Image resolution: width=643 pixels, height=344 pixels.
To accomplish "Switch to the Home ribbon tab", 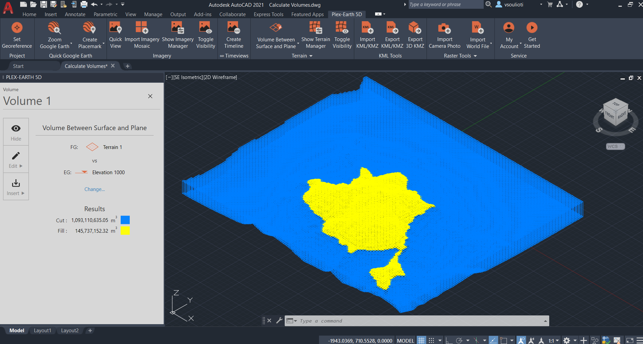I will click(29, 14).
